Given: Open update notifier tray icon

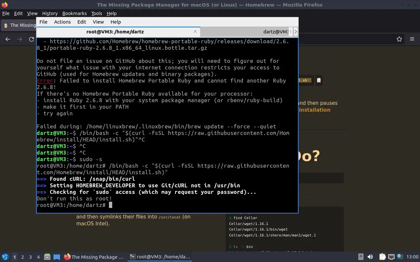Looking at the screenshot, I should point(399,257).
